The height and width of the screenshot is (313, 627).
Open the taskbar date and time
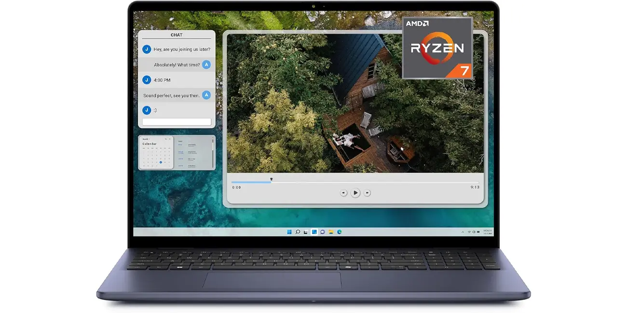(x=488, y=232)
